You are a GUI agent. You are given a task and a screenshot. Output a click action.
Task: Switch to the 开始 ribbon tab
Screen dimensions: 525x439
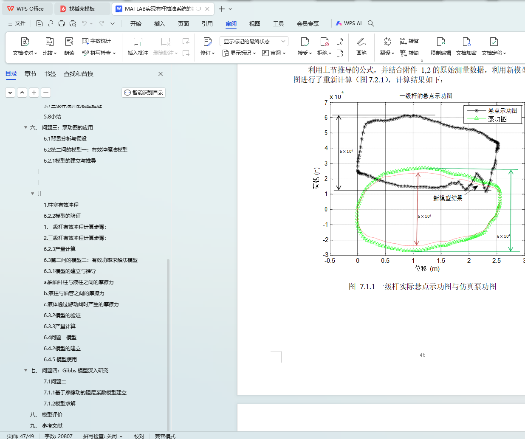coord(136,24)
